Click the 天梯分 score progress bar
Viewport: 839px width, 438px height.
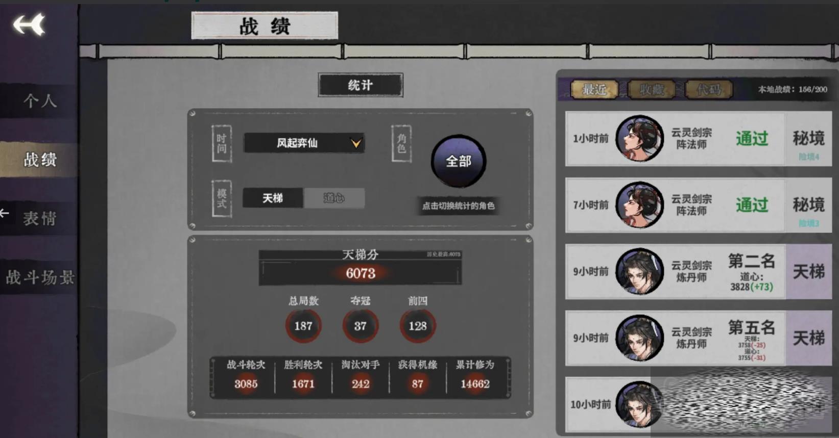tap(361, 268)
